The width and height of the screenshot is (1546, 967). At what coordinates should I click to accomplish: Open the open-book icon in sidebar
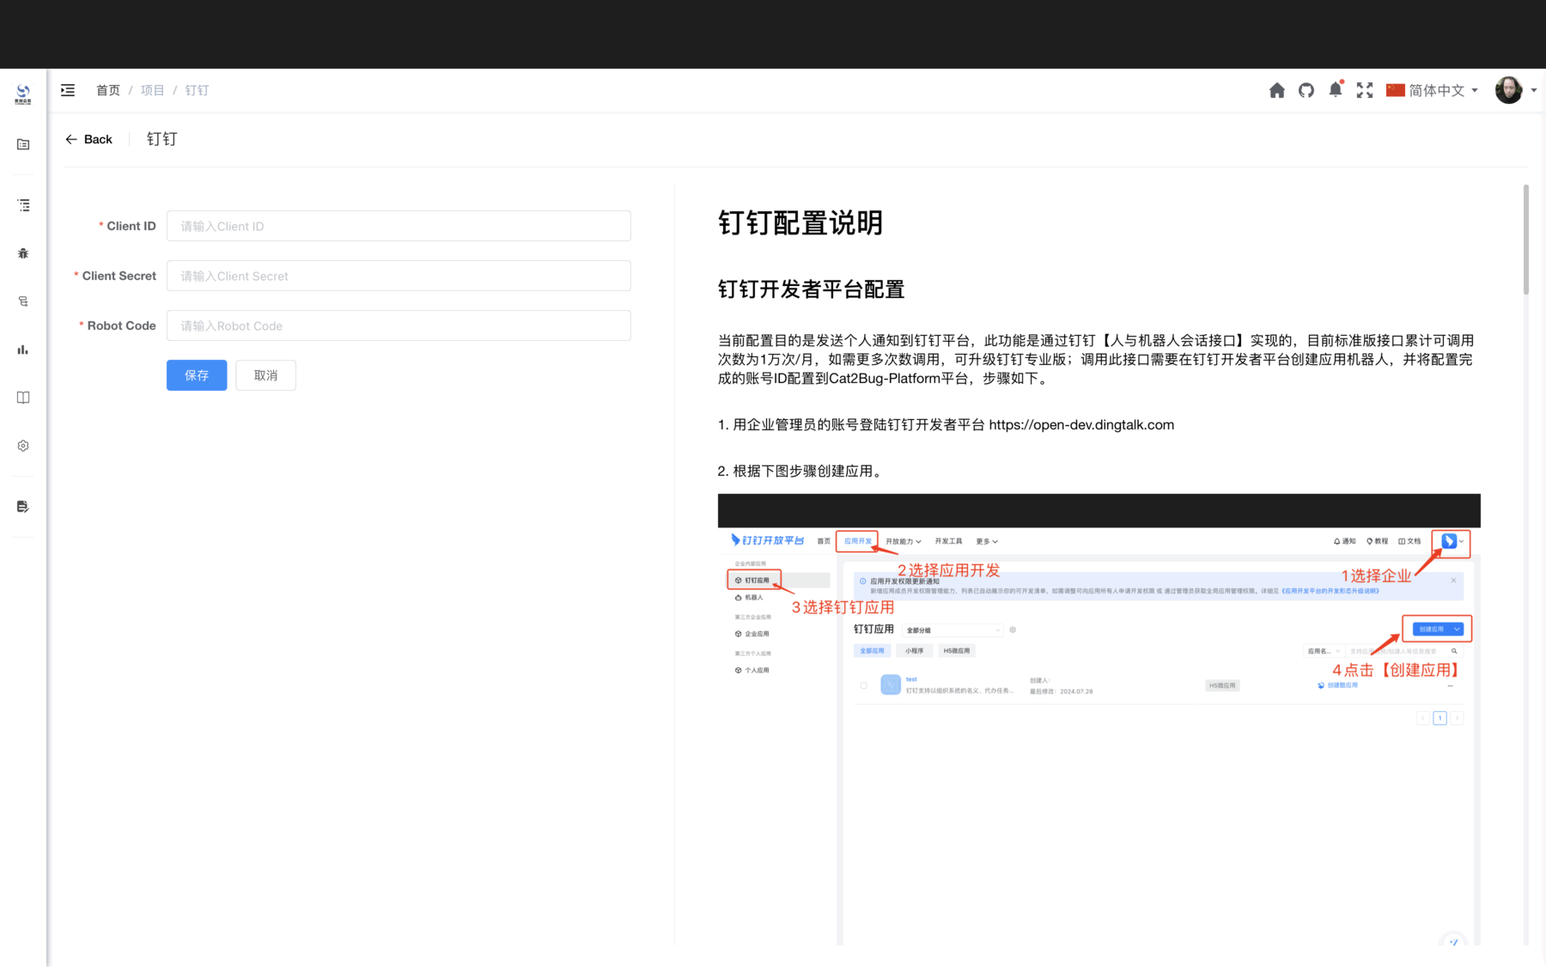[23, 398]
